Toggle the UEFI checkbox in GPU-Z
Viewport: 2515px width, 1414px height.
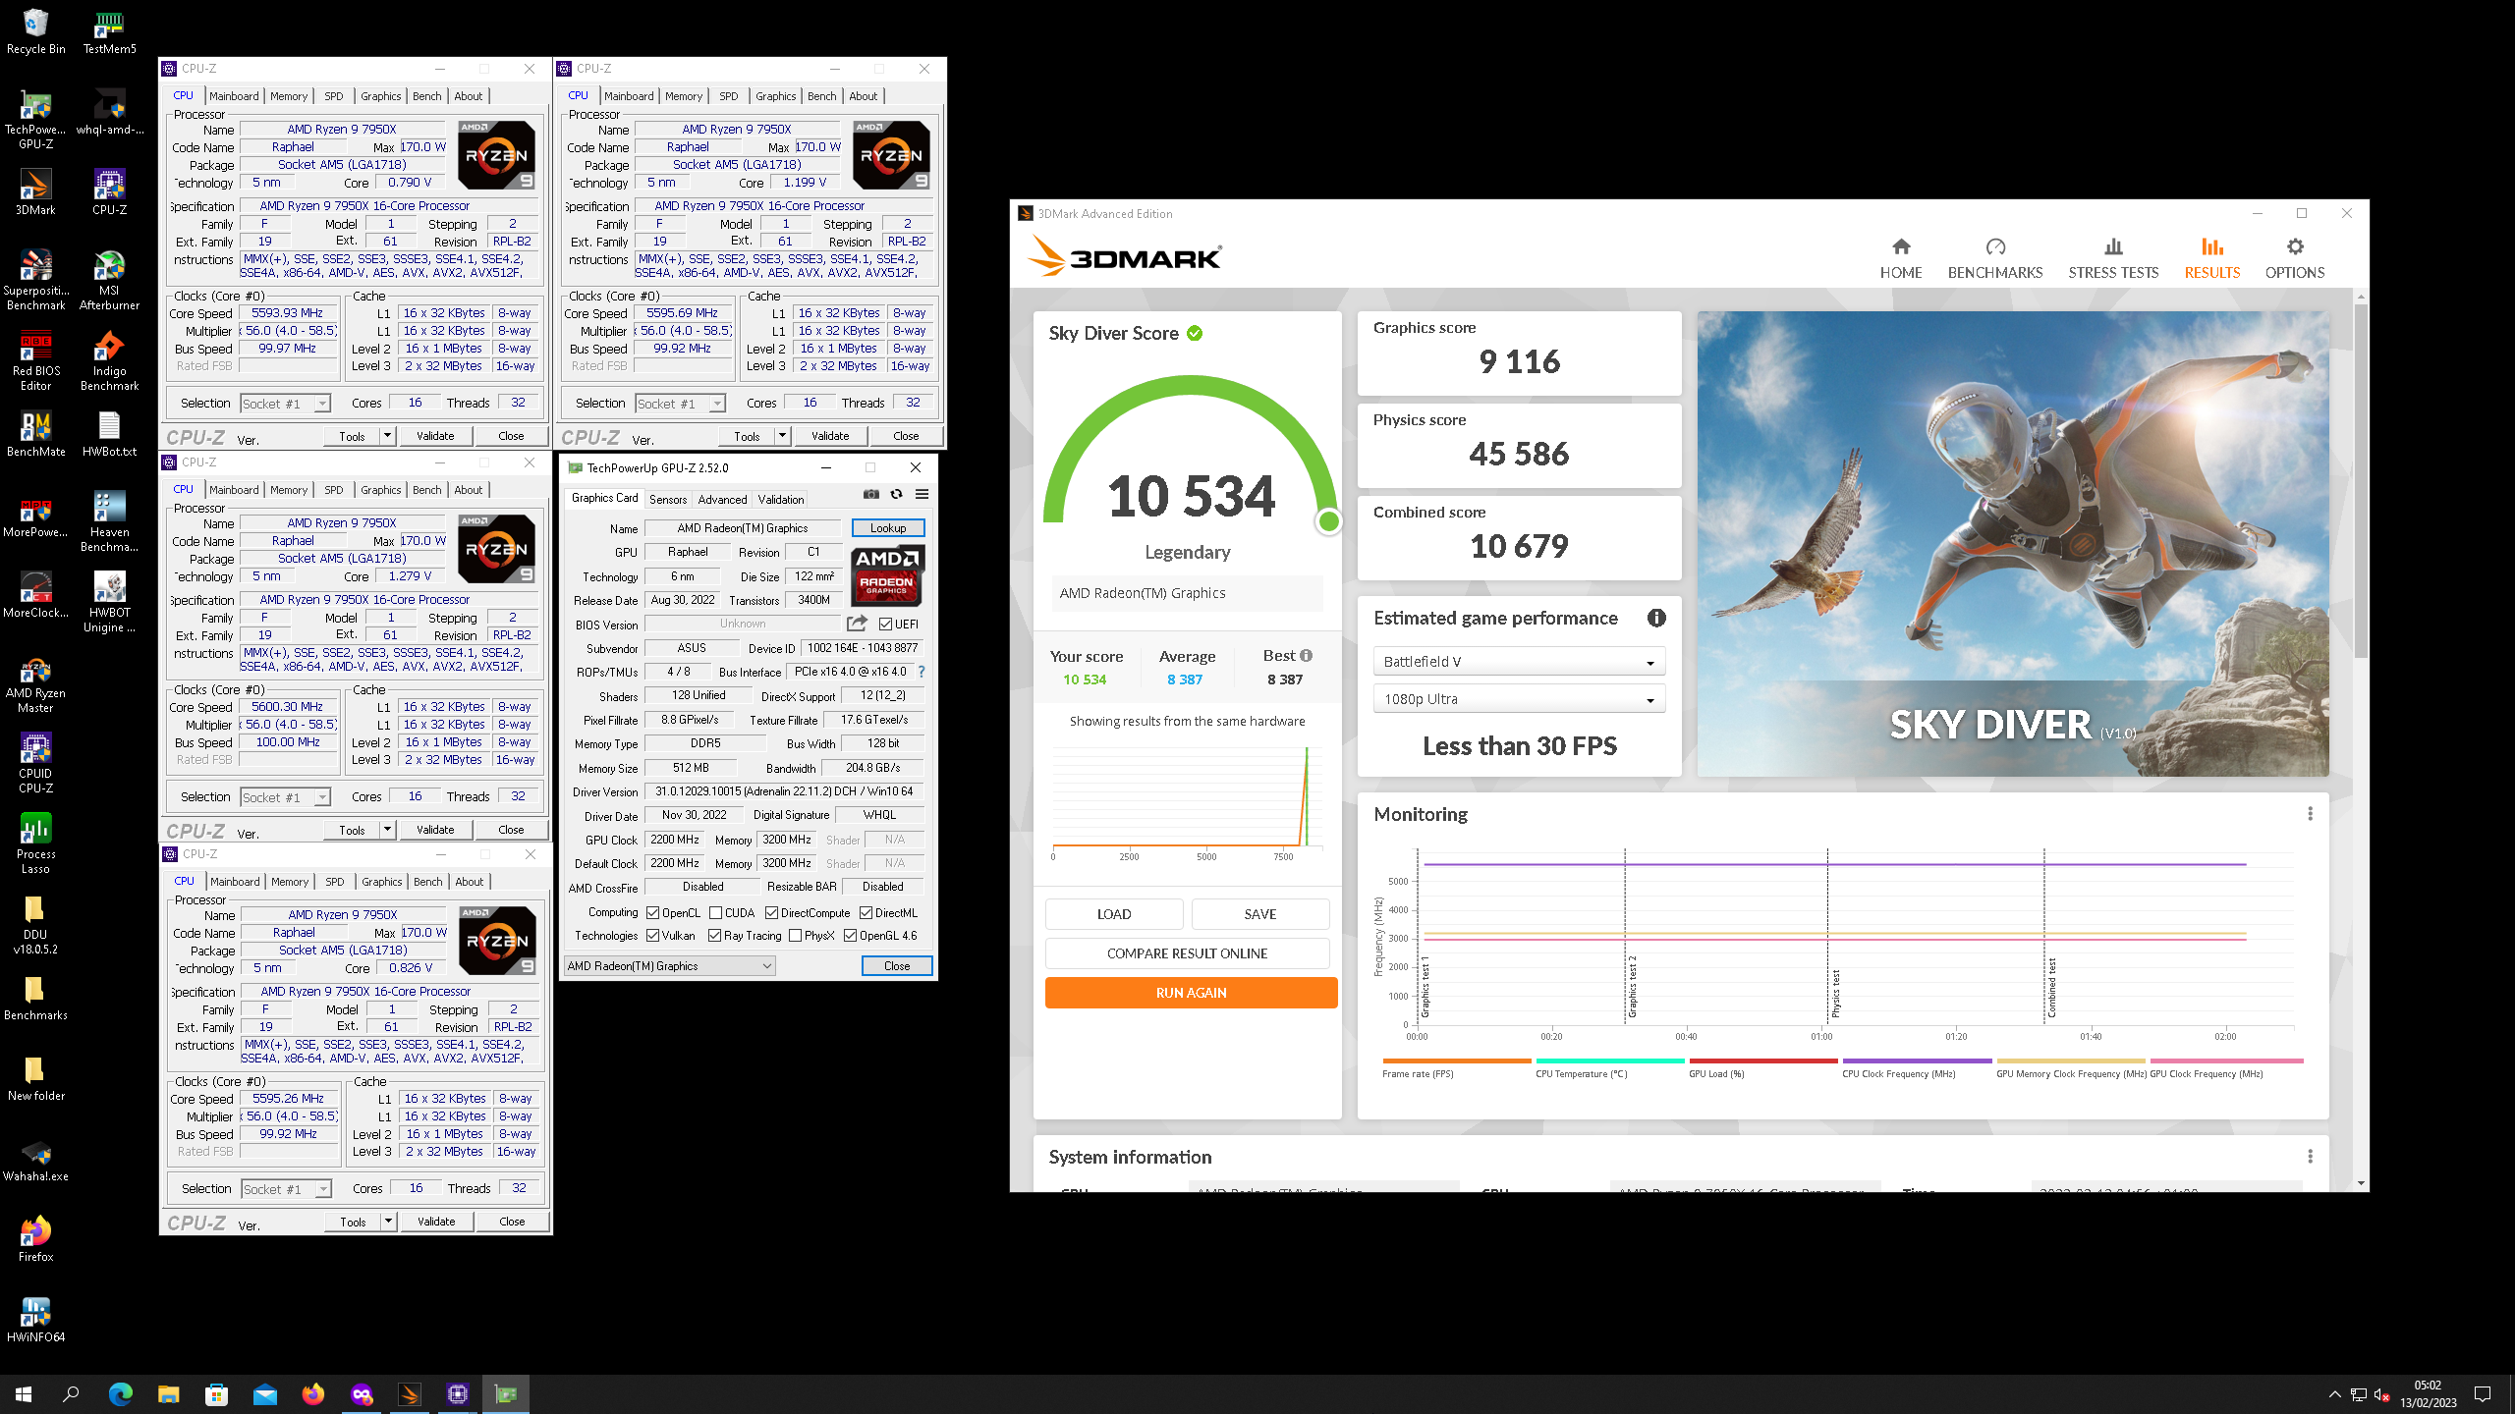(886, 625)
